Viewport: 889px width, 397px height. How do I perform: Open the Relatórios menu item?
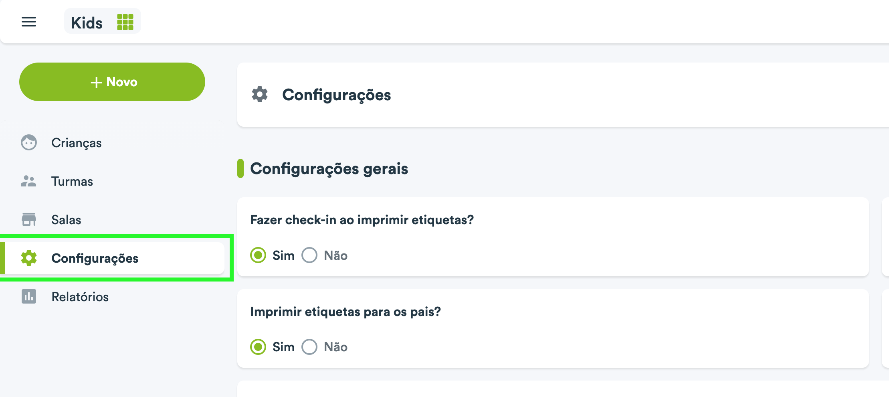click(x=80, y=297)
